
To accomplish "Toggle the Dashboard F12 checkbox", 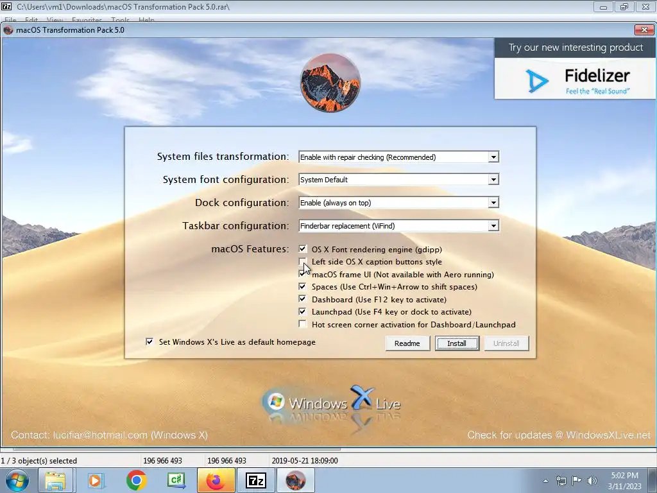I will [x=302, y=299].
